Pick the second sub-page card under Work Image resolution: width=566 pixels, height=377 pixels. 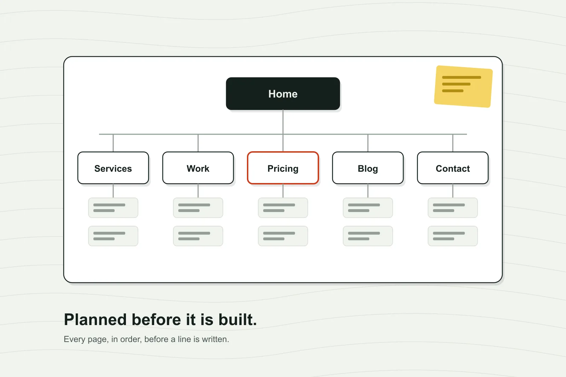tap(198, 236)
